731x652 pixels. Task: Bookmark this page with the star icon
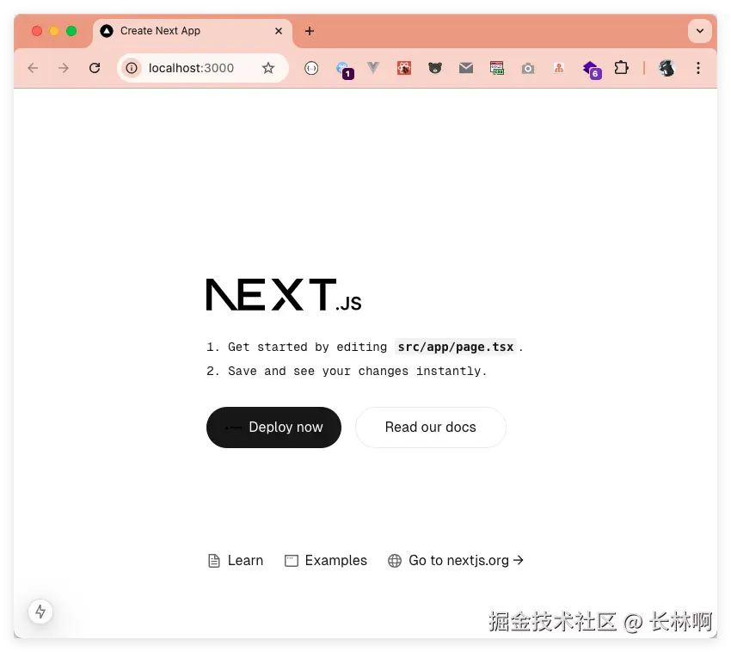pyautogui.click(x=268, y=68)
